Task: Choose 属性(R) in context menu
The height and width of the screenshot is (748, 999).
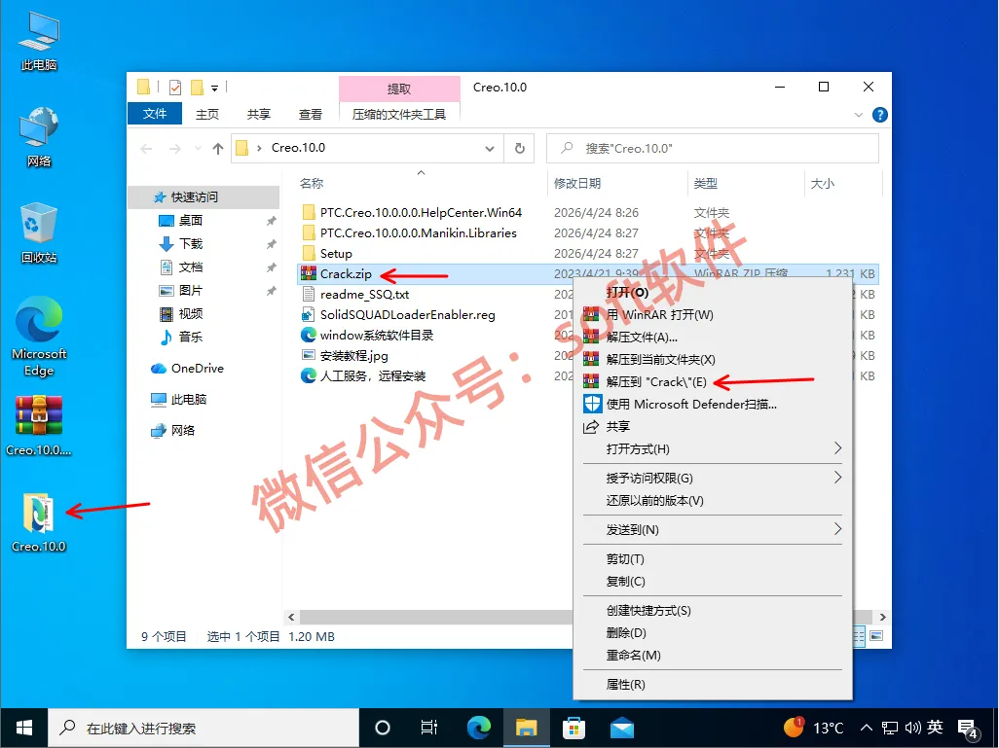Action: click(x=713, y=684)
